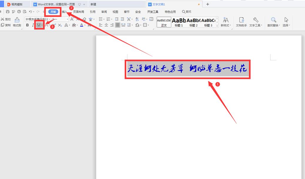Toggle bold formatting with the B icon
The image size is (305, 179).
[x=27, y=25]
